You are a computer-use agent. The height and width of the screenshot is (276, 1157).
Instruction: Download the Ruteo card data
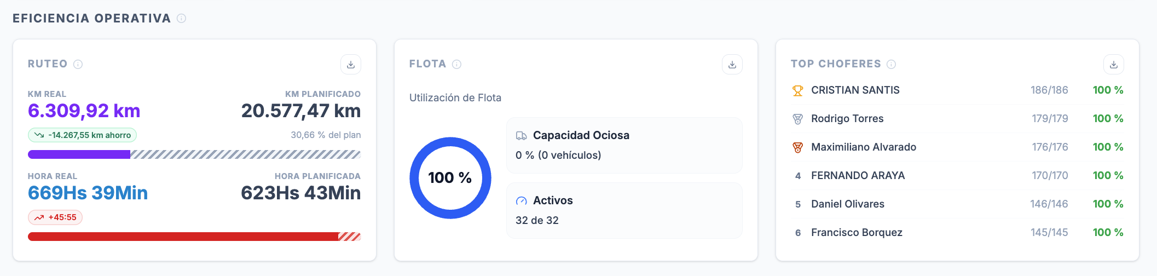coord(351,65)
